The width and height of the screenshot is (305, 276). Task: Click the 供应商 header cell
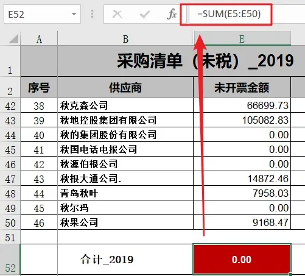tap(125, 88)
